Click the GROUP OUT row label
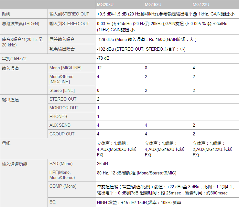 tap(62, 134)
